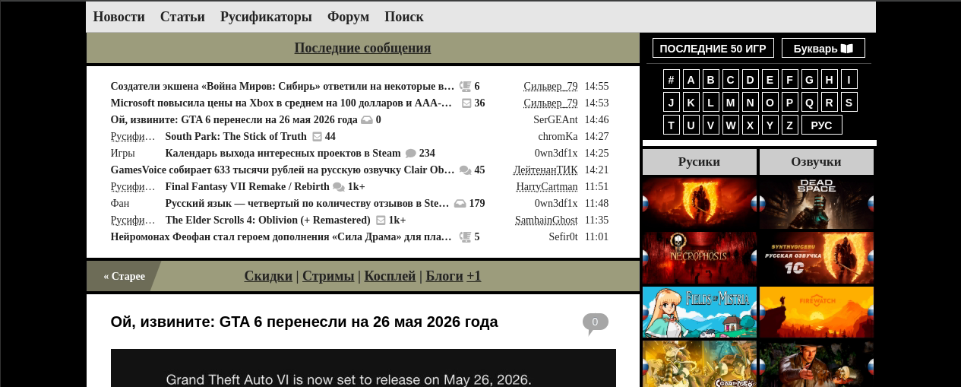Click the icon next to Нейромонах Феофан headline
Screen dimensions: 961x387
point(466,237)
